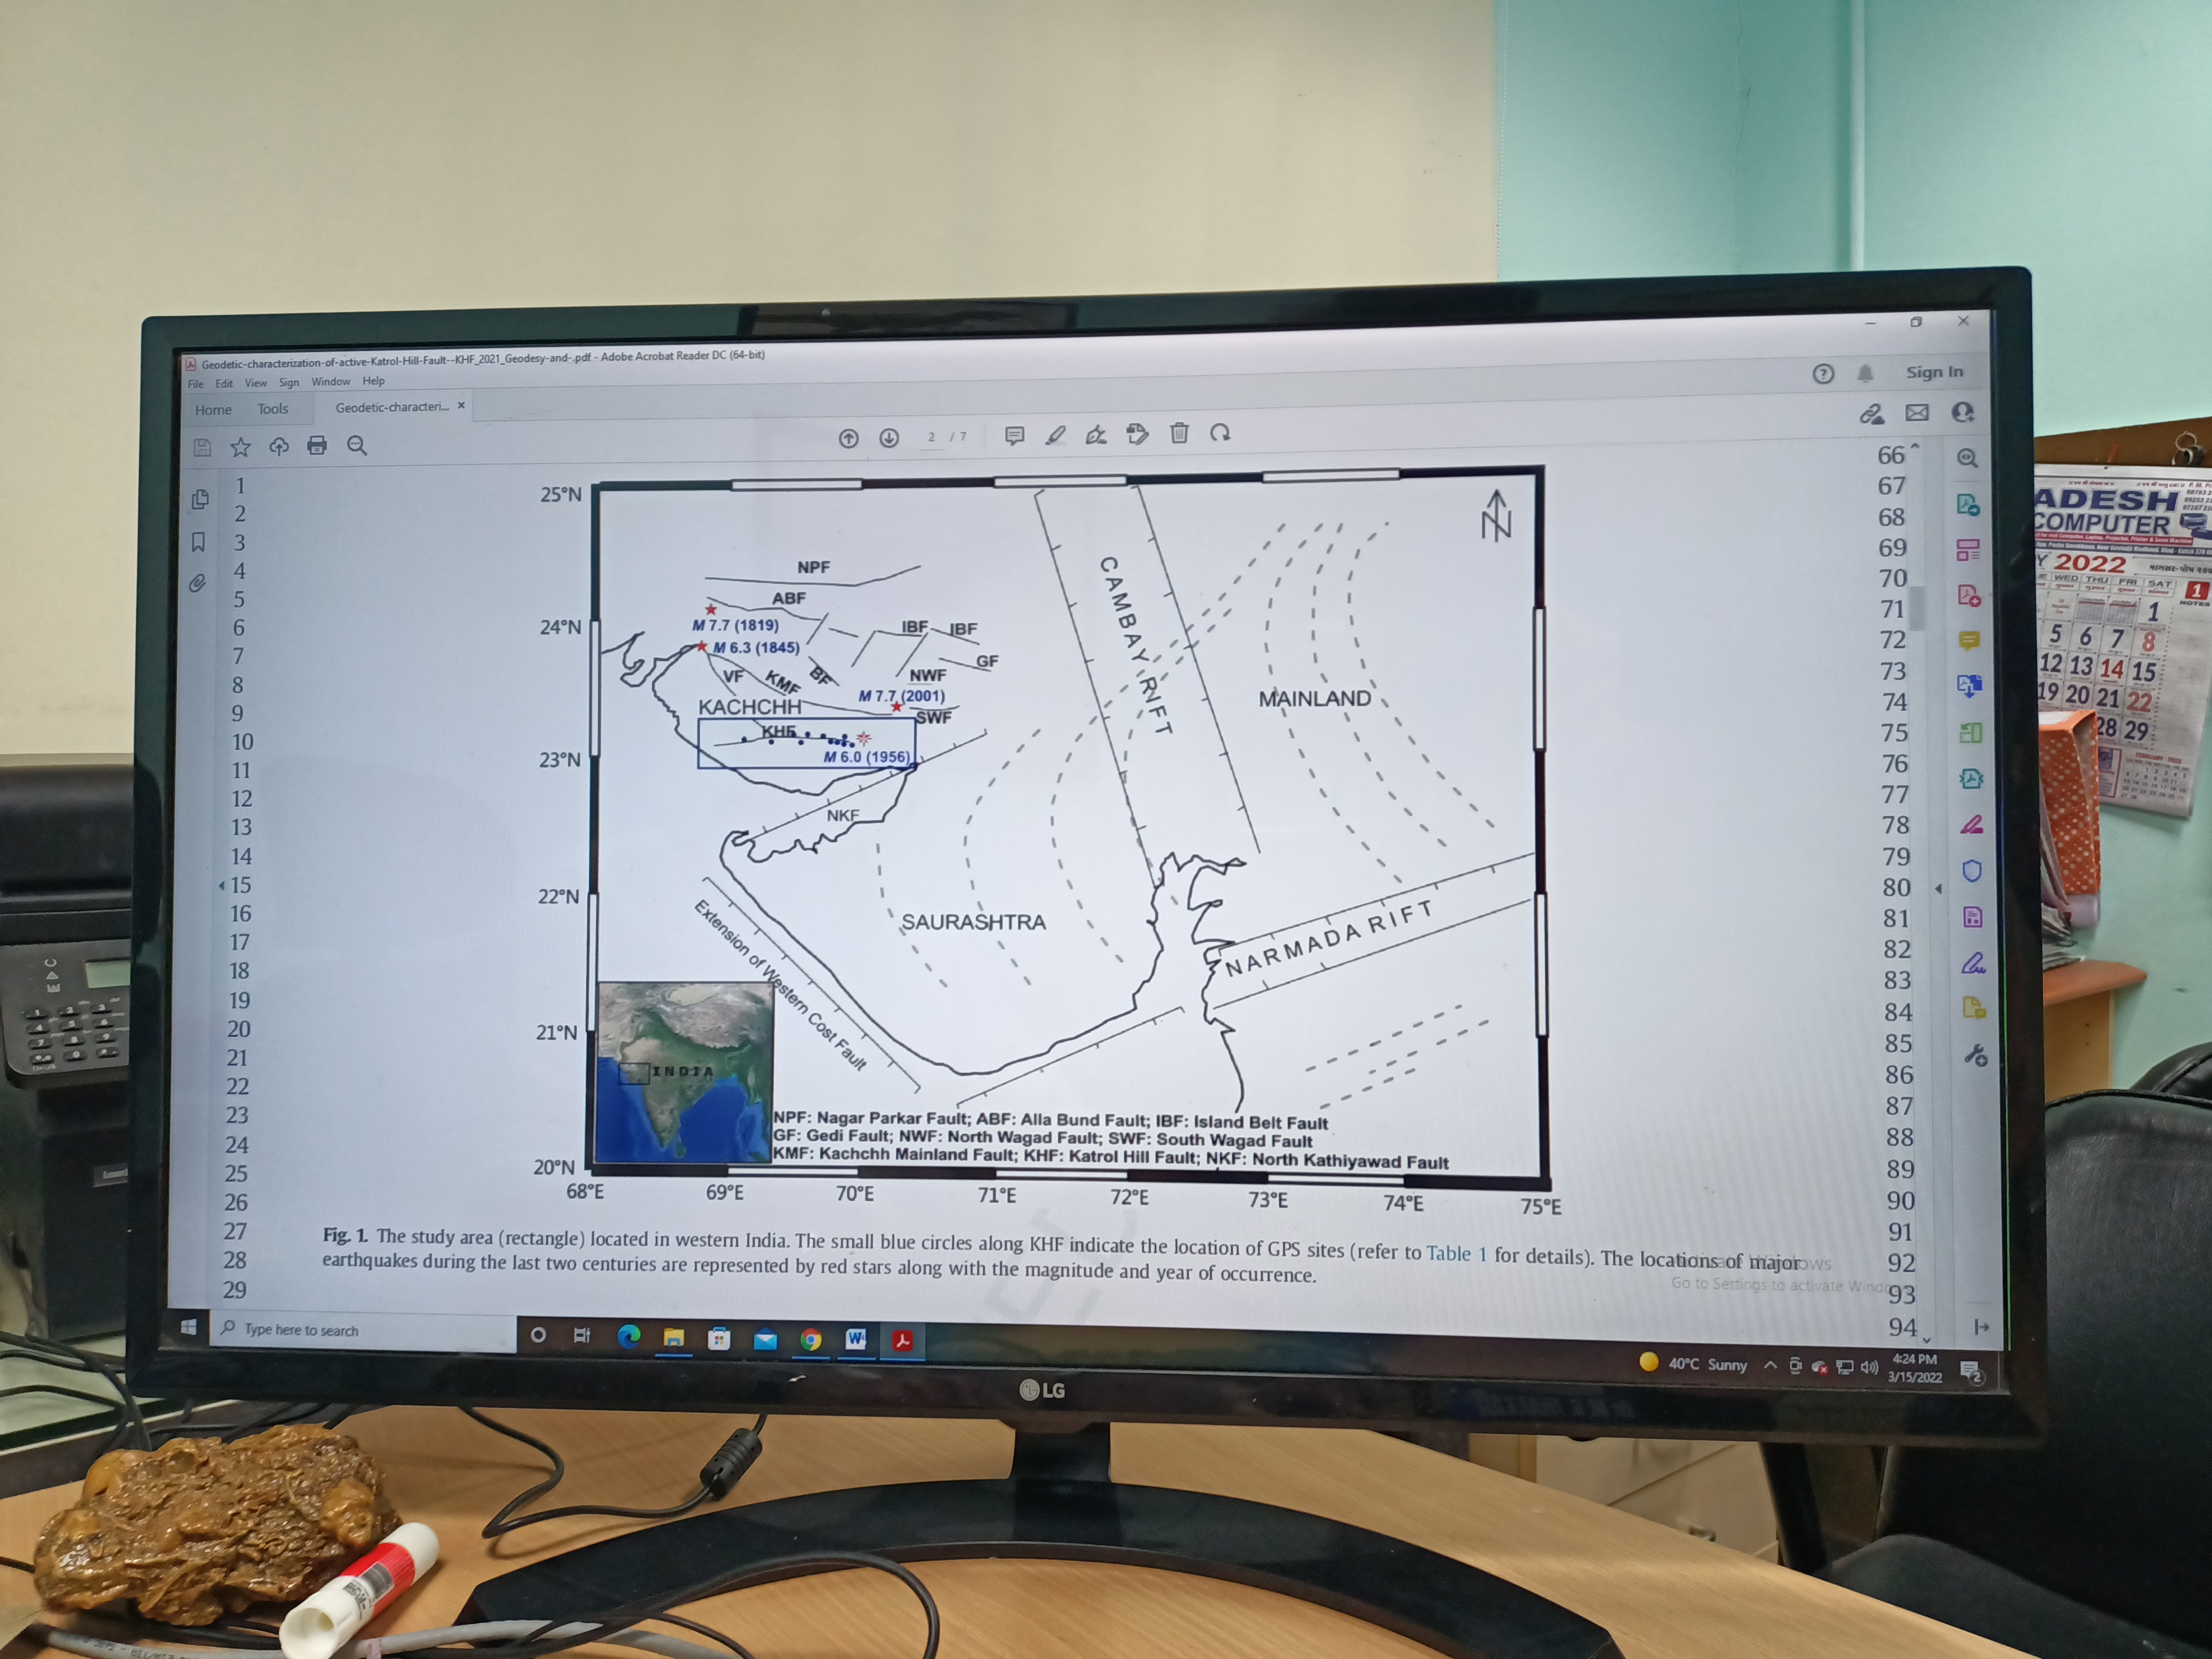This screenshot has width=2212, height=1659.
Task: Click the Sign In button
Action: click(1934, 372)
